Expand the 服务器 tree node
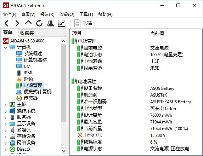The height and width of the screenshot is (156, 203). (x=5, y=118)
